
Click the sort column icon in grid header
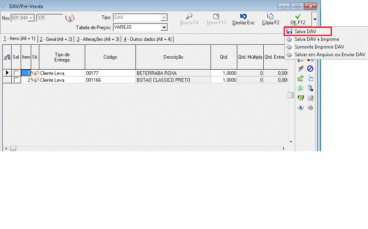(7, 57)
